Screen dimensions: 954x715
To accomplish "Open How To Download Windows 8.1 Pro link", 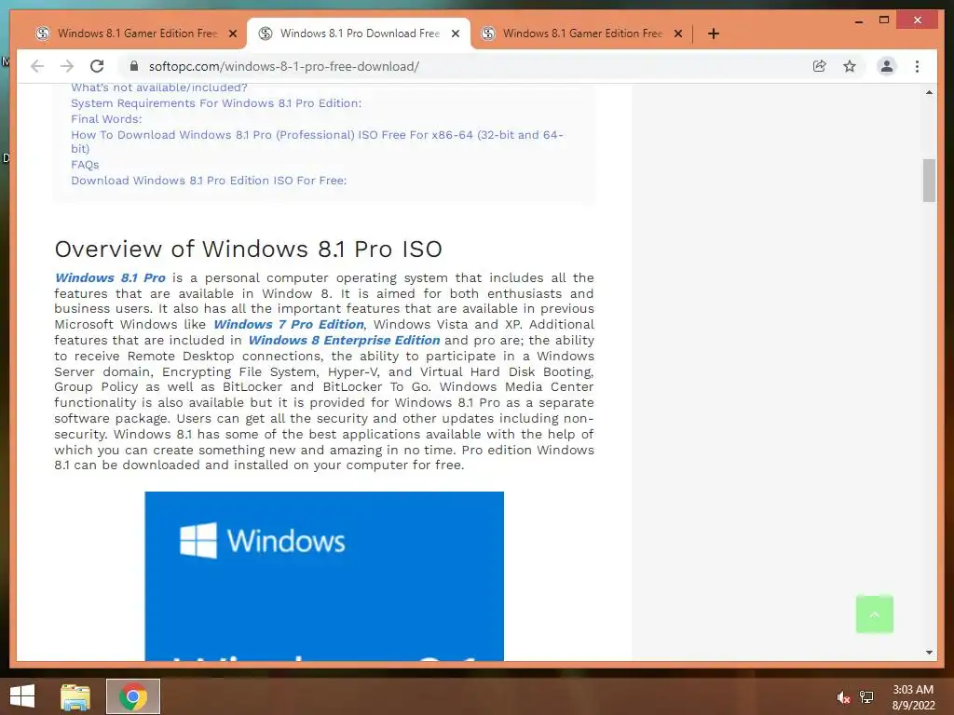I will 317,142.
